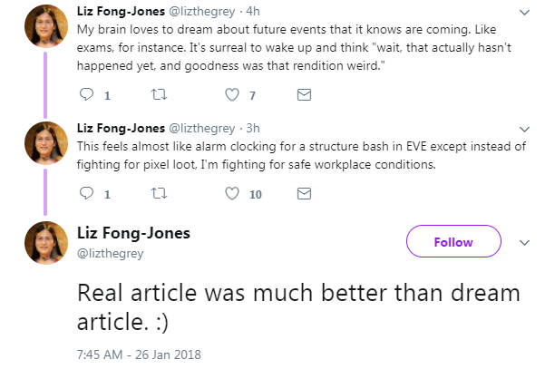Send first tweet via direct message envelope
The image size is (545, 369).
click(304, 94)
